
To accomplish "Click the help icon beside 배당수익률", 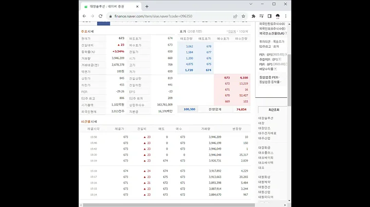I will pyautogui.click(x=275, y=69).
